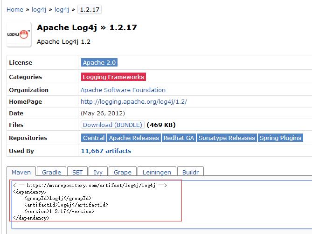Open the Logging Frameworks category tag
Viewport: 312px width, 234px height.
pos(113,77)
